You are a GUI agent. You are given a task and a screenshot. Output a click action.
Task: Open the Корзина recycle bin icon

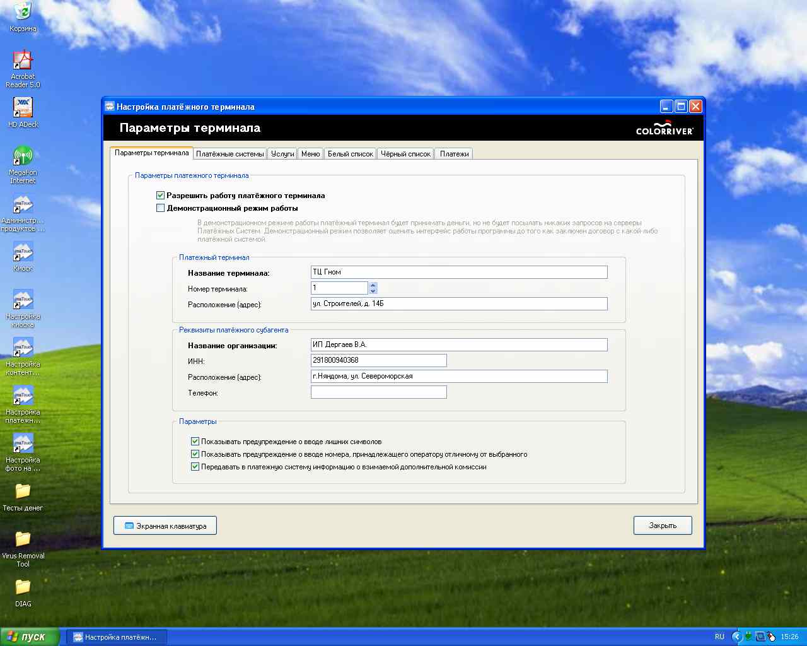(23, 13)
